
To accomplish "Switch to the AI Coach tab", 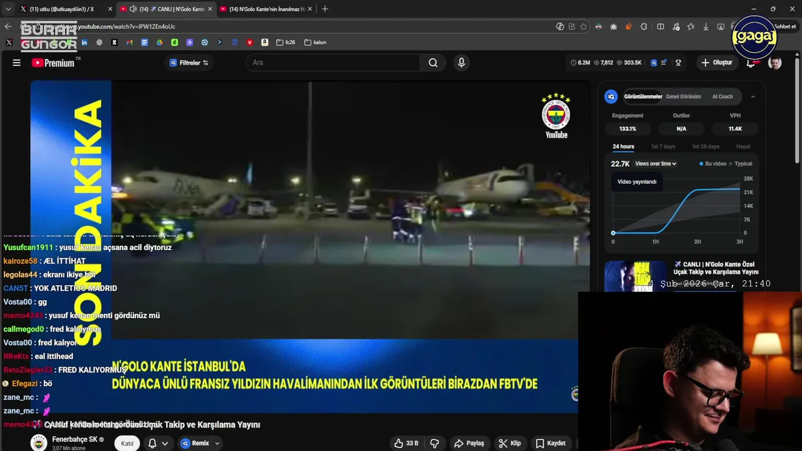I will tap(722, 96).
